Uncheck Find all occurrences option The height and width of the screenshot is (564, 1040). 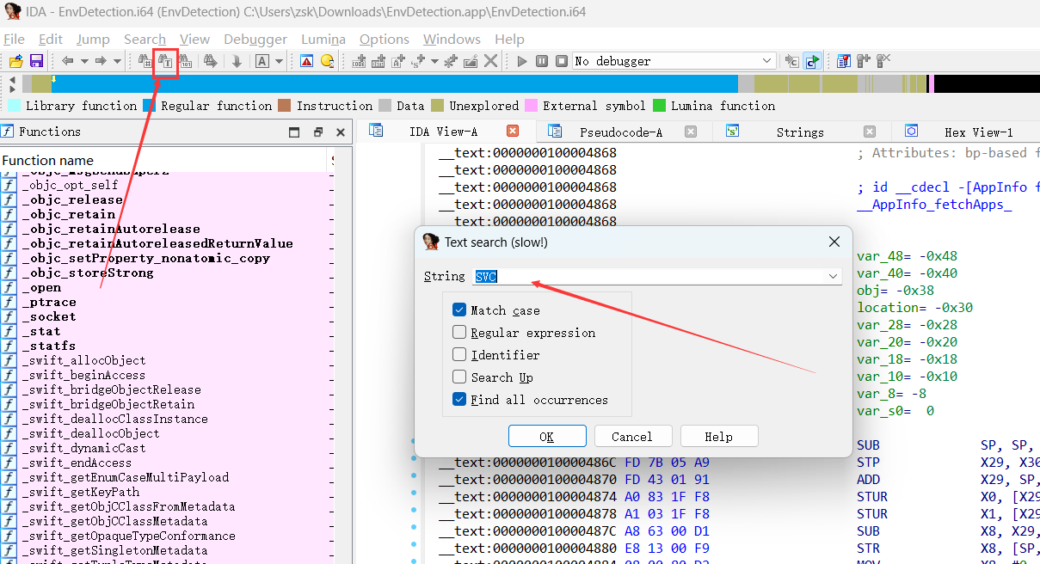pos(459,400)
